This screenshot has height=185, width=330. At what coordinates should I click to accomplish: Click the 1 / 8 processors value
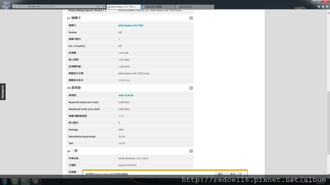[x=121, y=116]
